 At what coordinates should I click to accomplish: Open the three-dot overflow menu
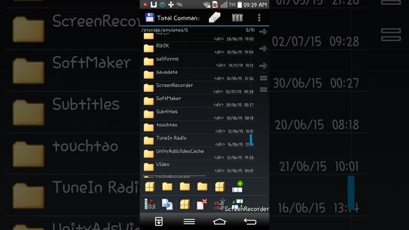(x=259, y=17)
